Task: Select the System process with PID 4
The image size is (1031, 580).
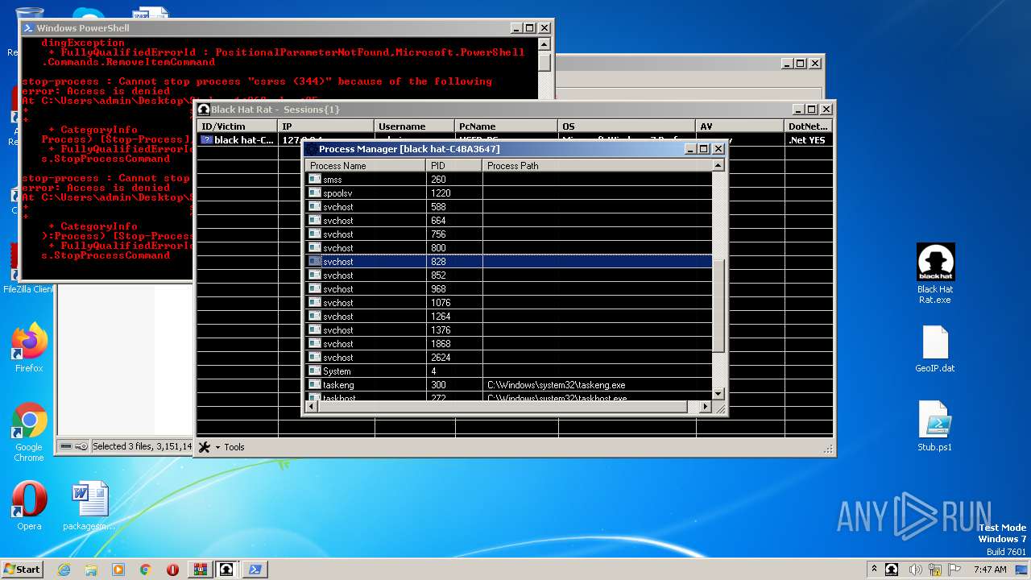Action: coord(509,371)
